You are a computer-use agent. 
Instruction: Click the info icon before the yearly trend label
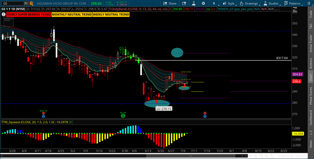(4, 14)
